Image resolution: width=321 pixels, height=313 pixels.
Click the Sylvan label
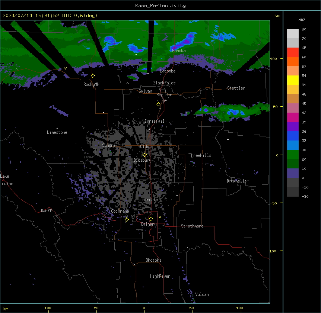point(145,91)
